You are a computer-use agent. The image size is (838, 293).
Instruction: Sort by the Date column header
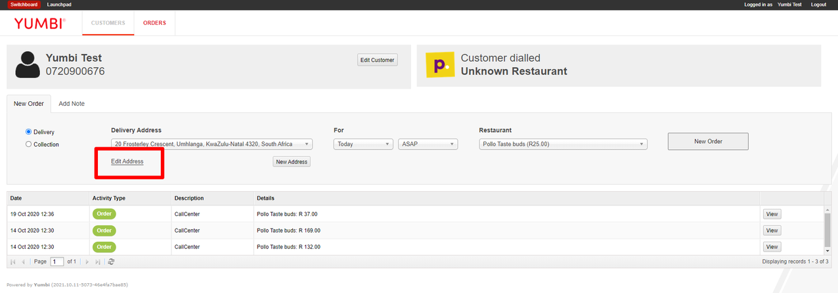pos(48,198)
